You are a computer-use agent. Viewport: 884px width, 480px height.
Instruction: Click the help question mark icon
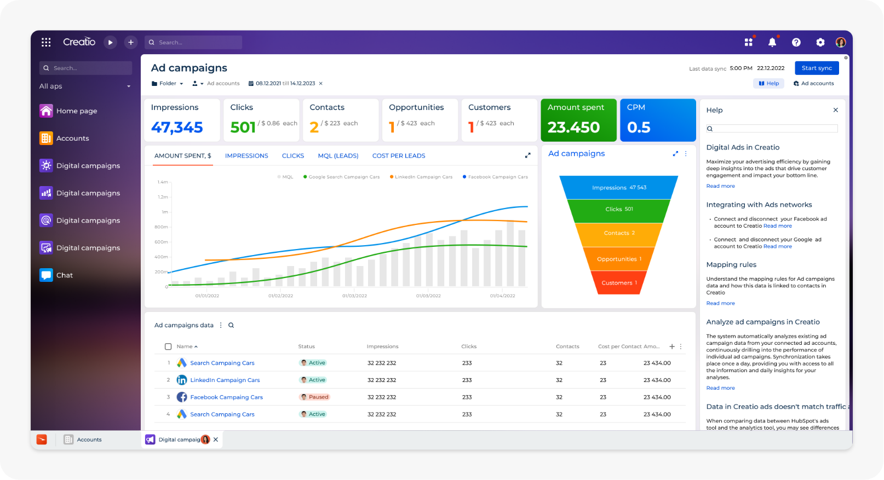pyautogui.click(x=796, y=42)
